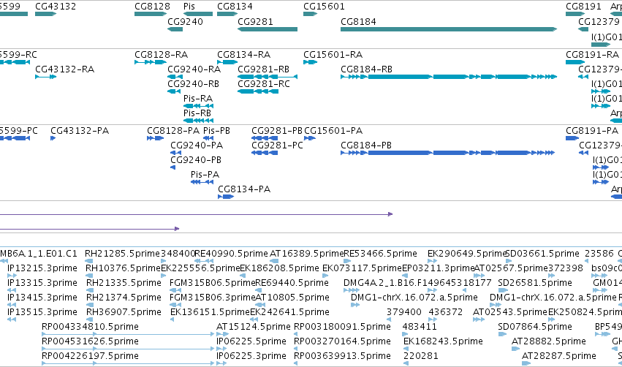
Task: Click the CG8184-PB protein coding glyph
Action: coord(447,153)
